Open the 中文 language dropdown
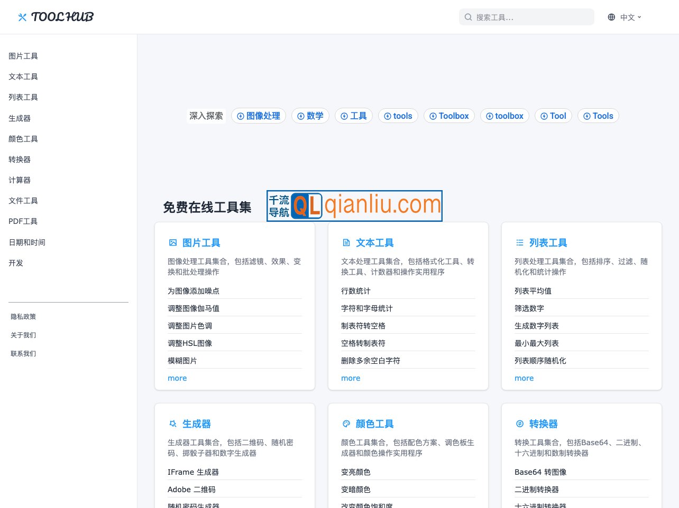679x508 pixels. (628, 17)
